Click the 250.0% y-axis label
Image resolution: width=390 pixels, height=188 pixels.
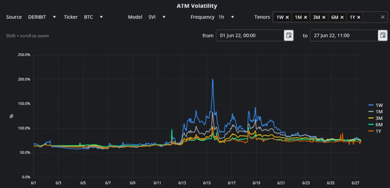coord(24,55)
